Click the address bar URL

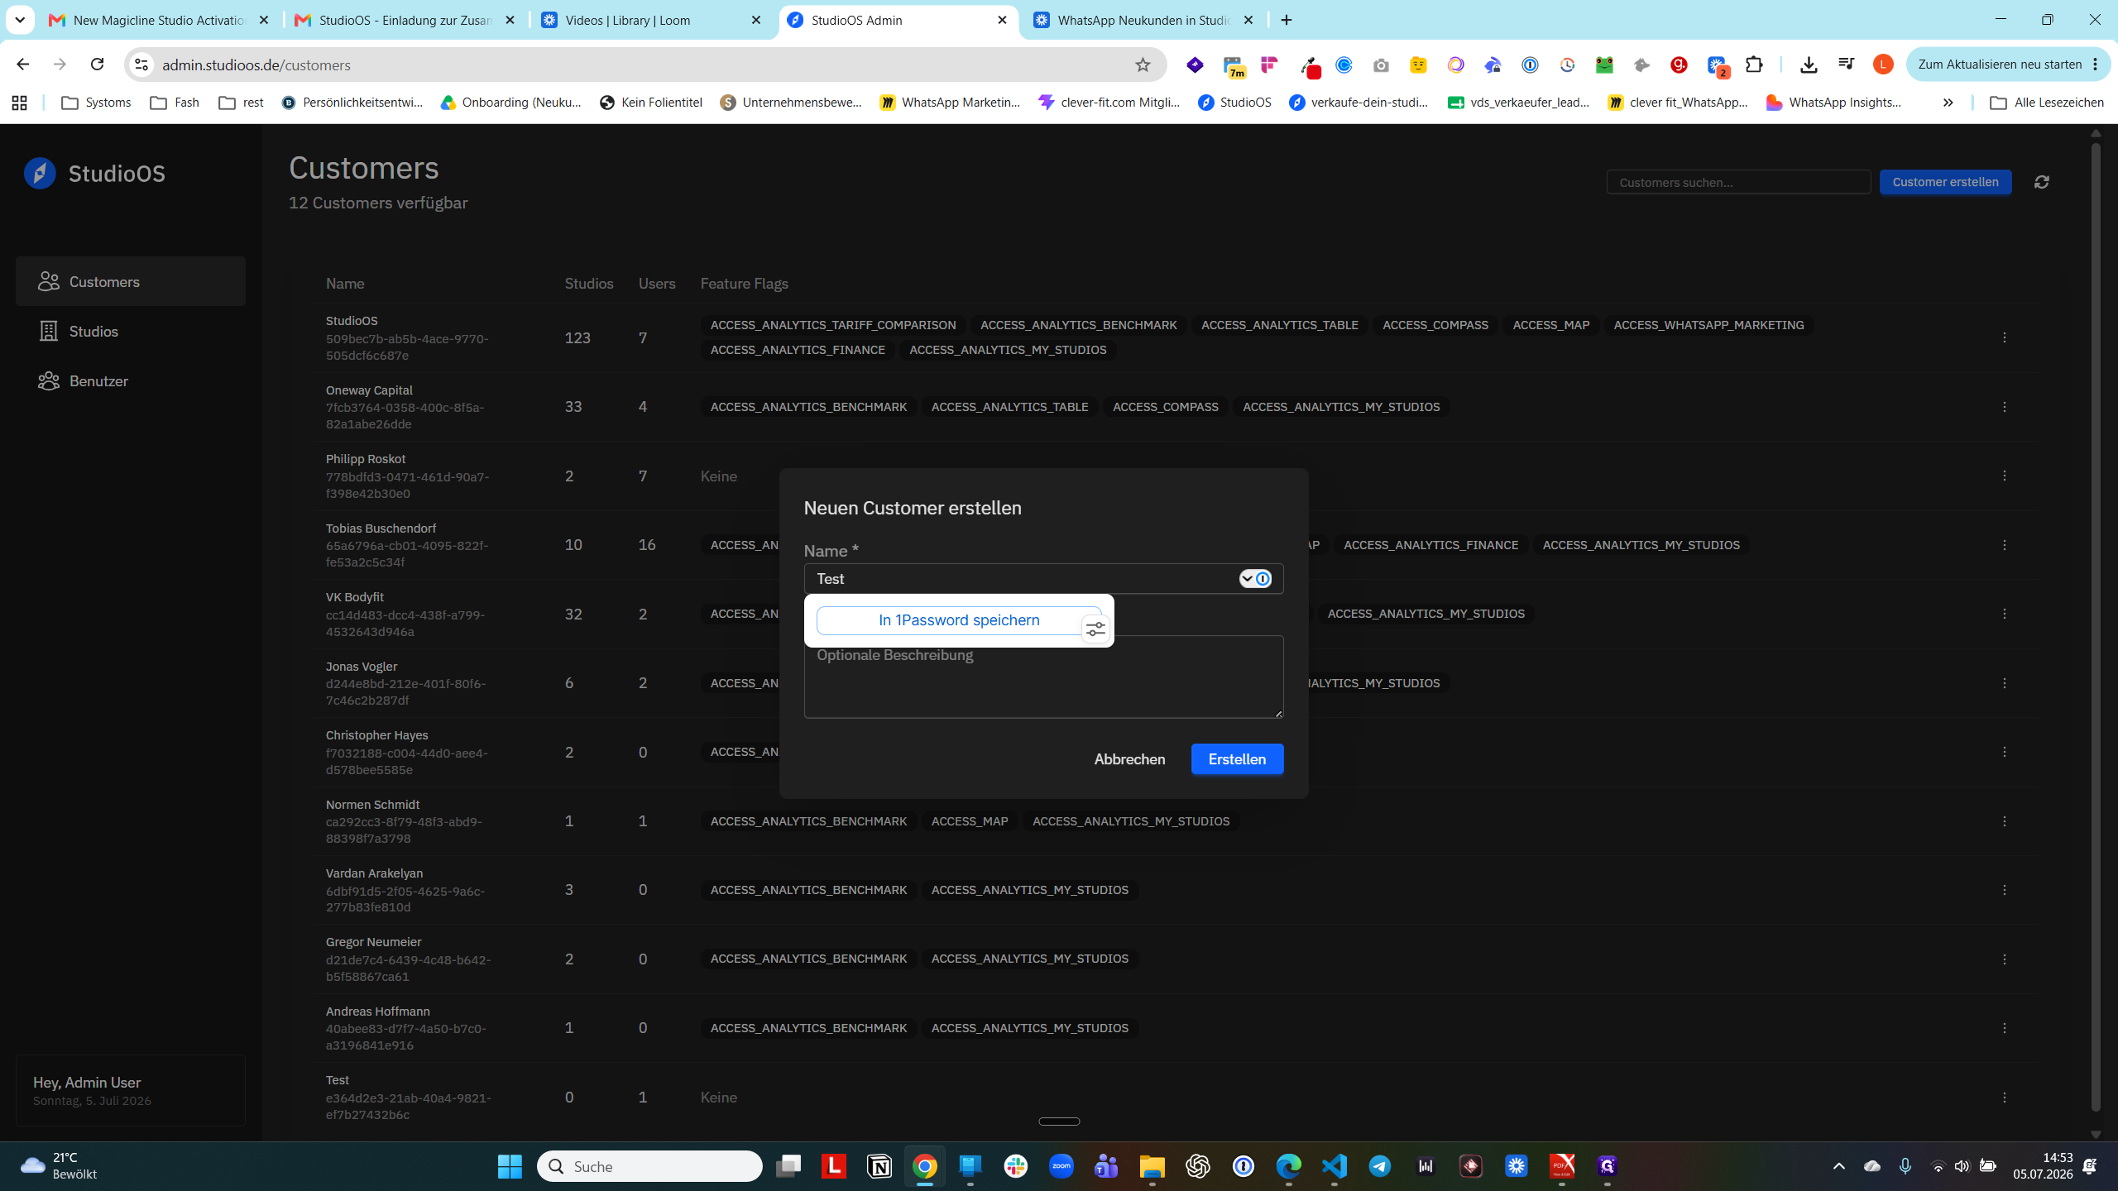[256, 65]
